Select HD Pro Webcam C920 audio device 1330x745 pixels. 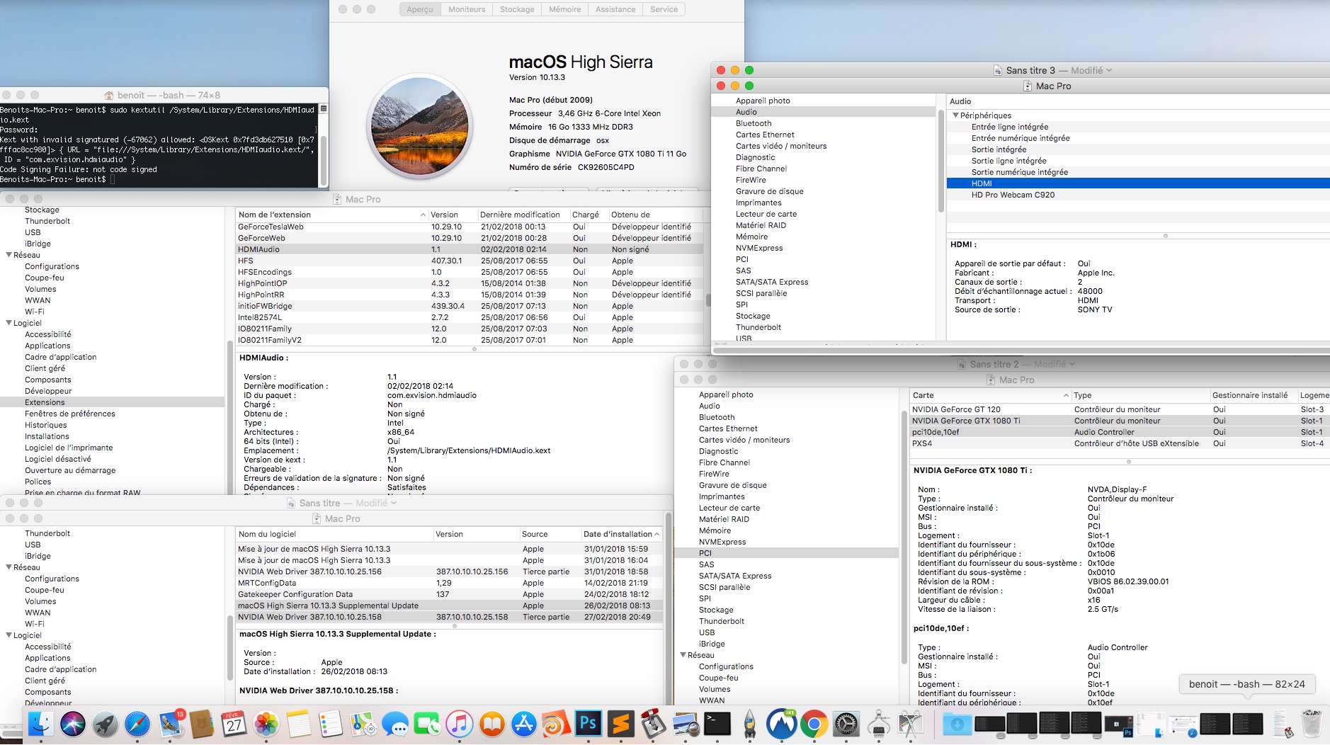coord(1013,195)
